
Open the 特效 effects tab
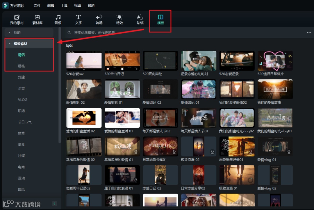coord(119,19)
